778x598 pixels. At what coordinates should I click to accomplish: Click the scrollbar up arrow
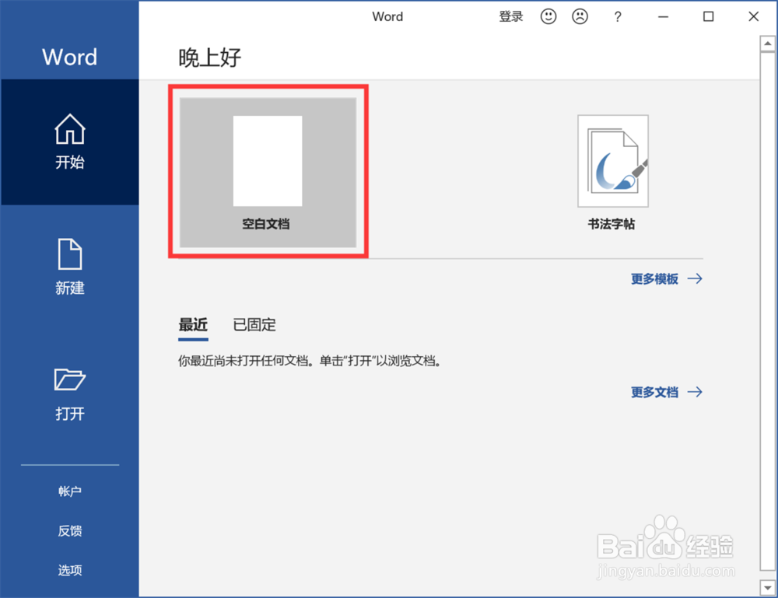768,44
